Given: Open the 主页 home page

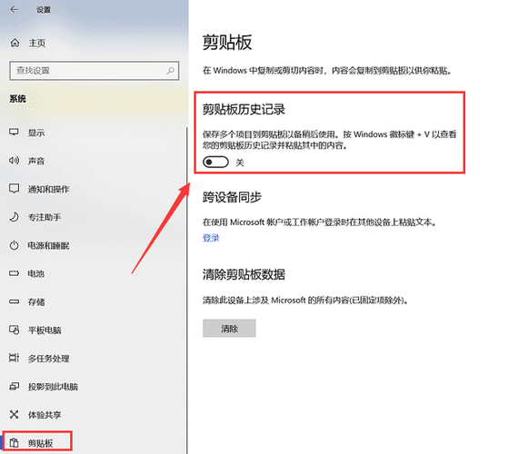Looking at the screenshot, I should 37,43.
